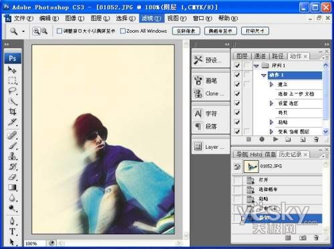Switch to the 图层 layers tab
334x249 pixels.
242,56
